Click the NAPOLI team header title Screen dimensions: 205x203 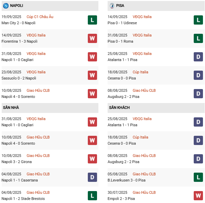[17, 6]
